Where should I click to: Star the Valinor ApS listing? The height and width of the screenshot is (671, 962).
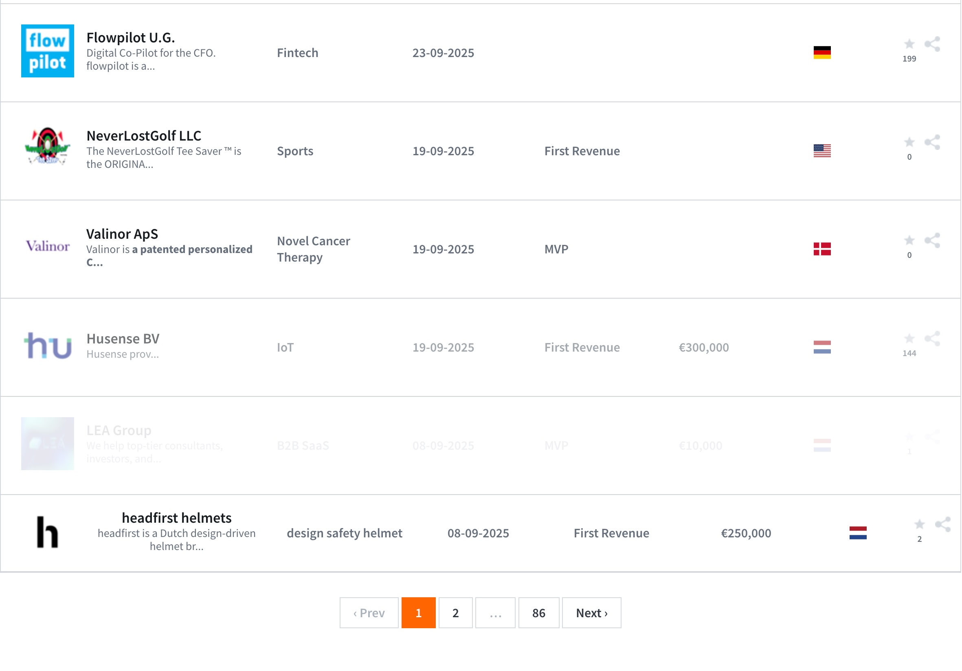909,240
